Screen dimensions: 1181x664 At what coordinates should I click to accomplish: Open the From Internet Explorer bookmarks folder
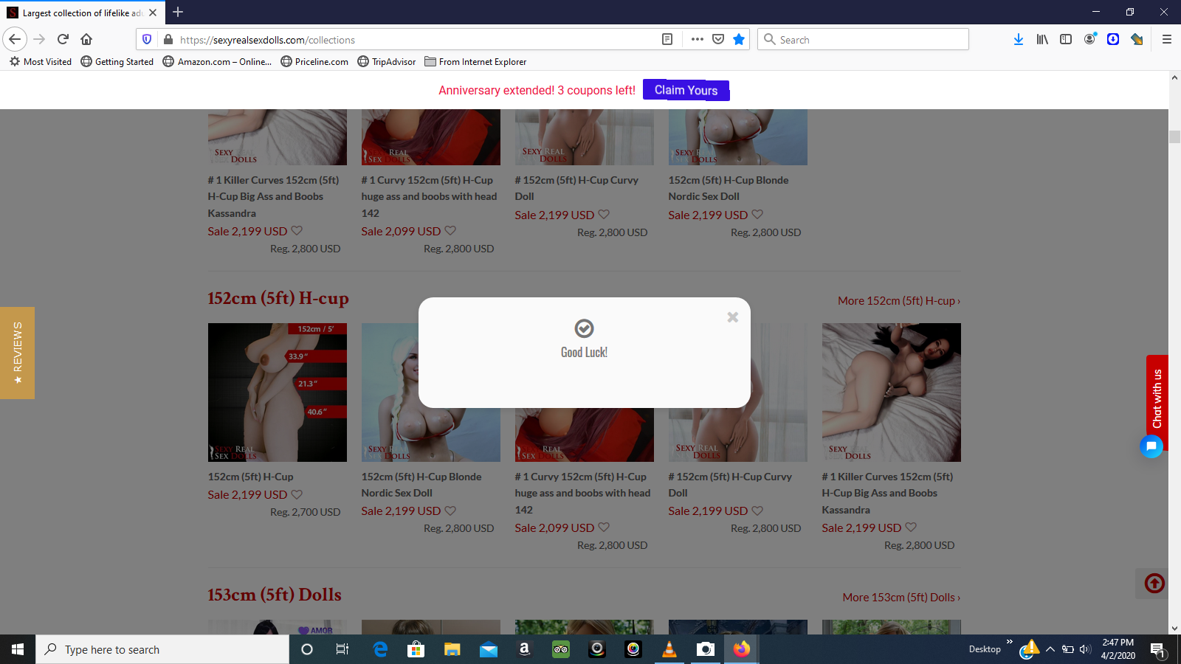coord(476,62)
